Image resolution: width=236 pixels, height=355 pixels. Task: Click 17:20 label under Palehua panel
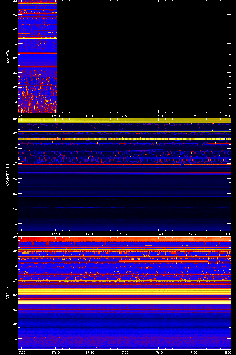point(90,352)
